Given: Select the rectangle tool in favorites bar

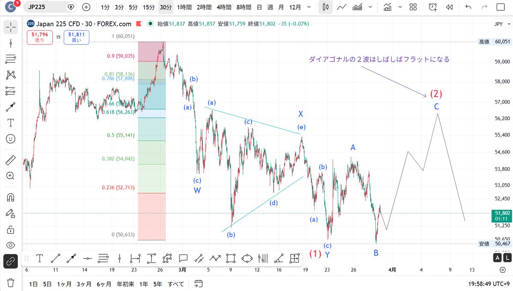Looking at the screenshot, I should pos(231,258).
